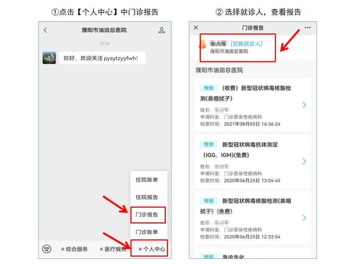
Task: Tap the back arrow in hospital chat
Action: (x=45, y=30)
